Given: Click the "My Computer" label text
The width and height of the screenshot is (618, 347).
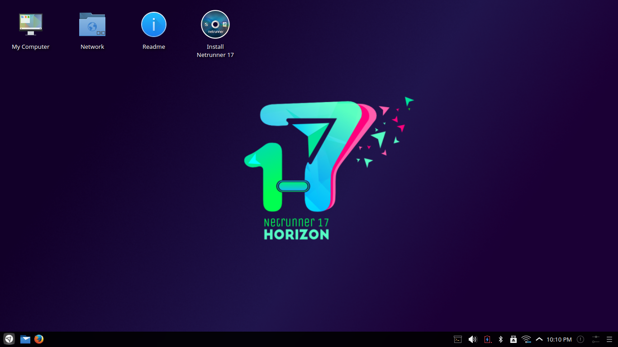Looking at the screenshot, I should coord(31,47).
